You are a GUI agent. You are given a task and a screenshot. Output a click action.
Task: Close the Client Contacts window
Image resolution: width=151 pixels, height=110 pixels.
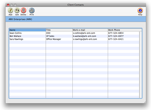click(x=8, y=5)
